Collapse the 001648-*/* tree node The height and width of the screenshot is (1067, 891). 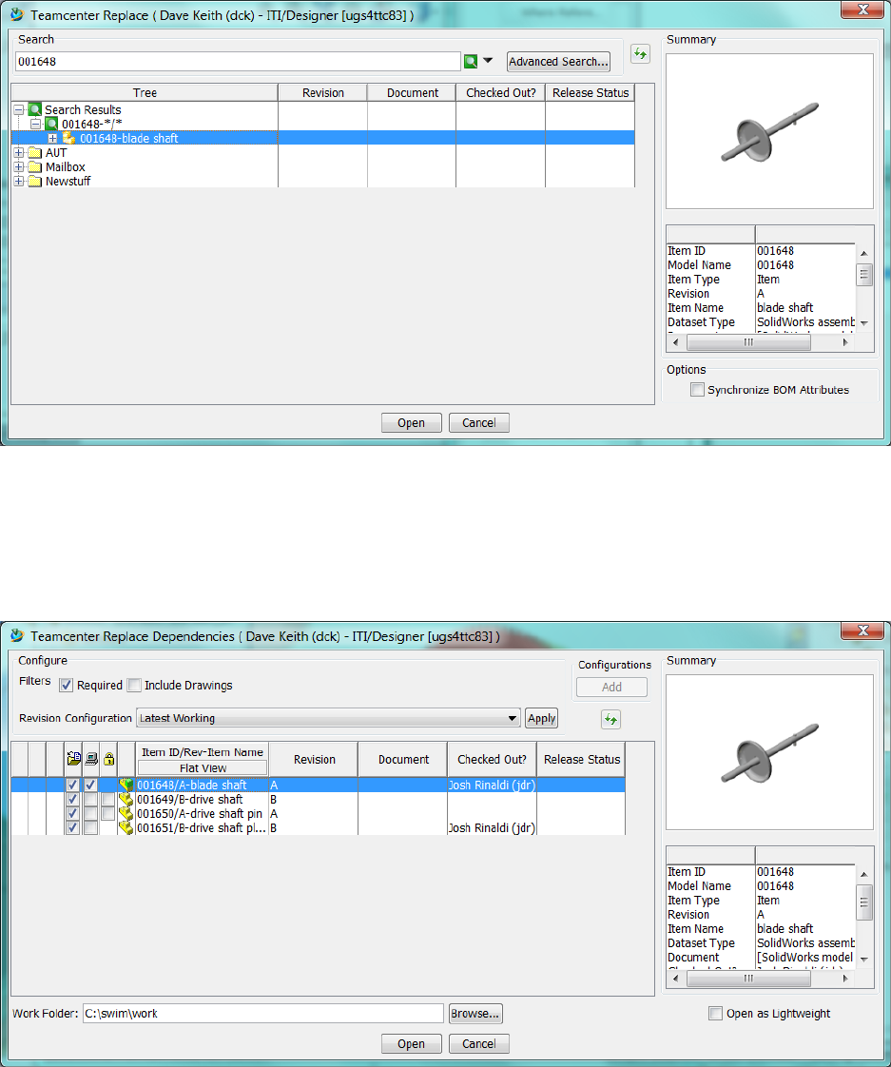coord(35,124)
